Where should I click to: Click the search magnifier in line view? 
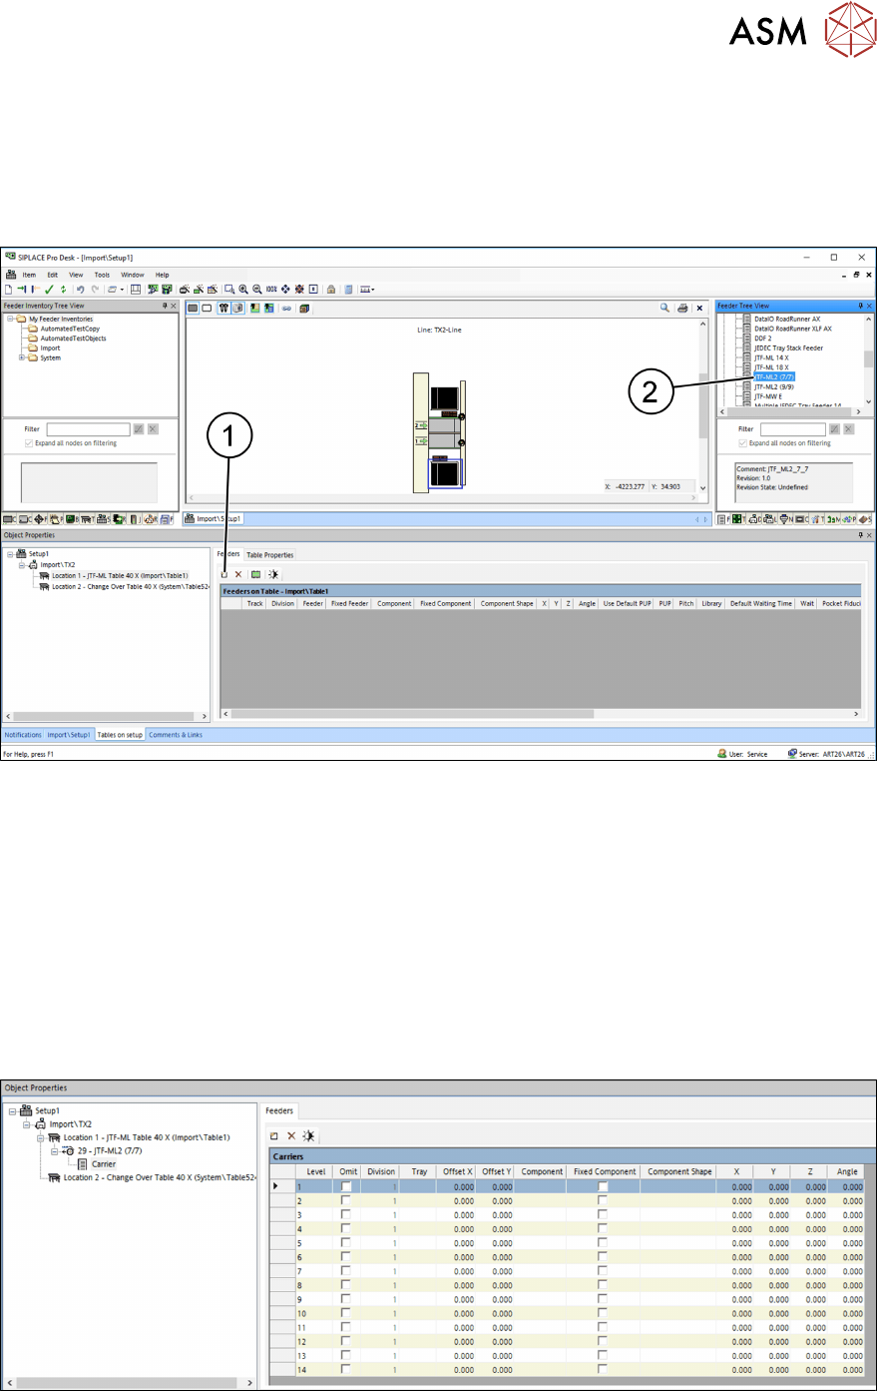664,308
